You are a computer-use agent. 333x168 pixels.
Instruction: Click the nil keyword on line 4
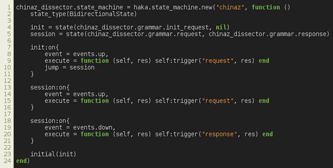click(x=221, y=27)
